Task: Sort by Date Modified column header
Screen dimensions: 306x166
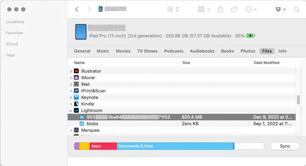Action: pos(266,63)
